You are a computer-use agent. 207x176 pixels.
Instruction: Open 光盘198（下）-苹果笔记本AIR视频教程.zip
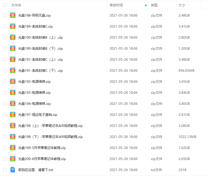tap(50, 137)
